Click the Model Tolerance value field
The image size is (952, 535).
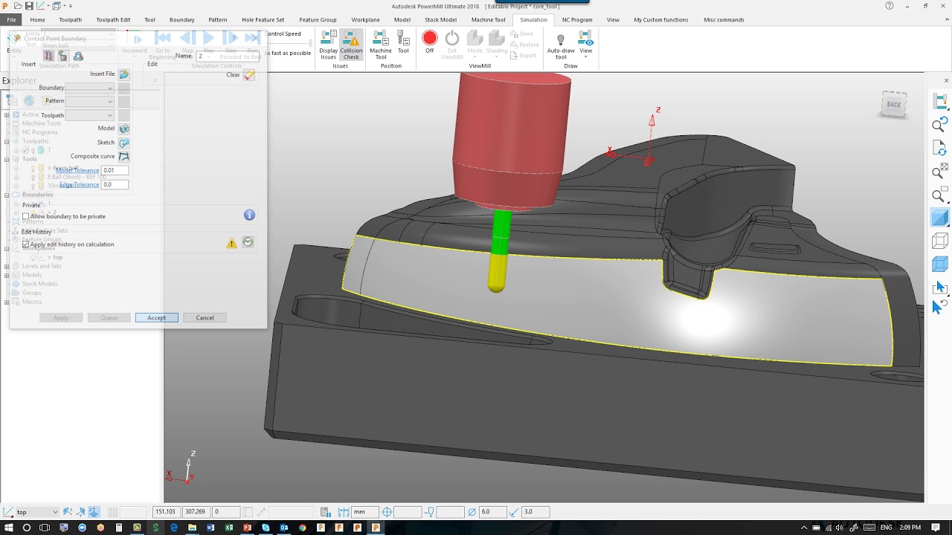pos(115,171)
